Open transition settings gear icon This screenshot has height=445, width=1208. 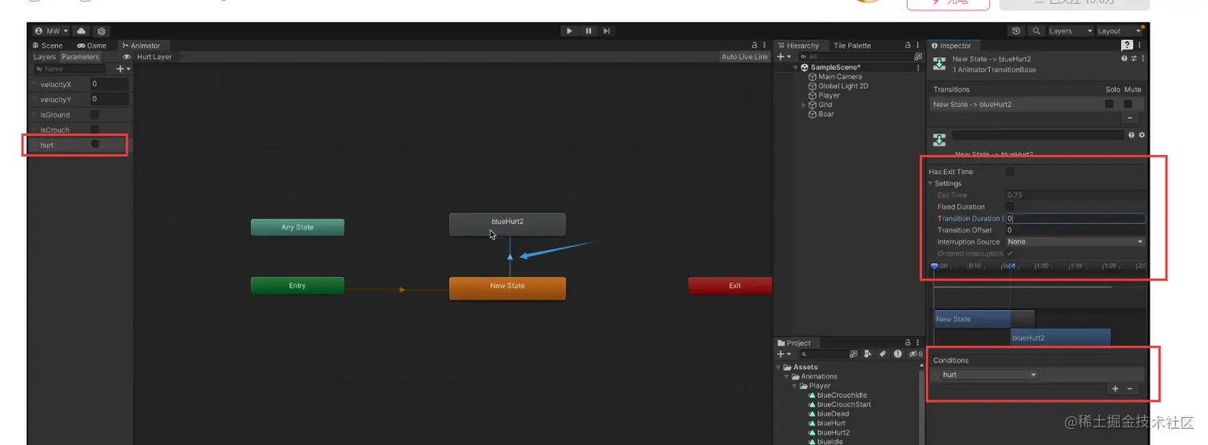[x=1142, y=135]
